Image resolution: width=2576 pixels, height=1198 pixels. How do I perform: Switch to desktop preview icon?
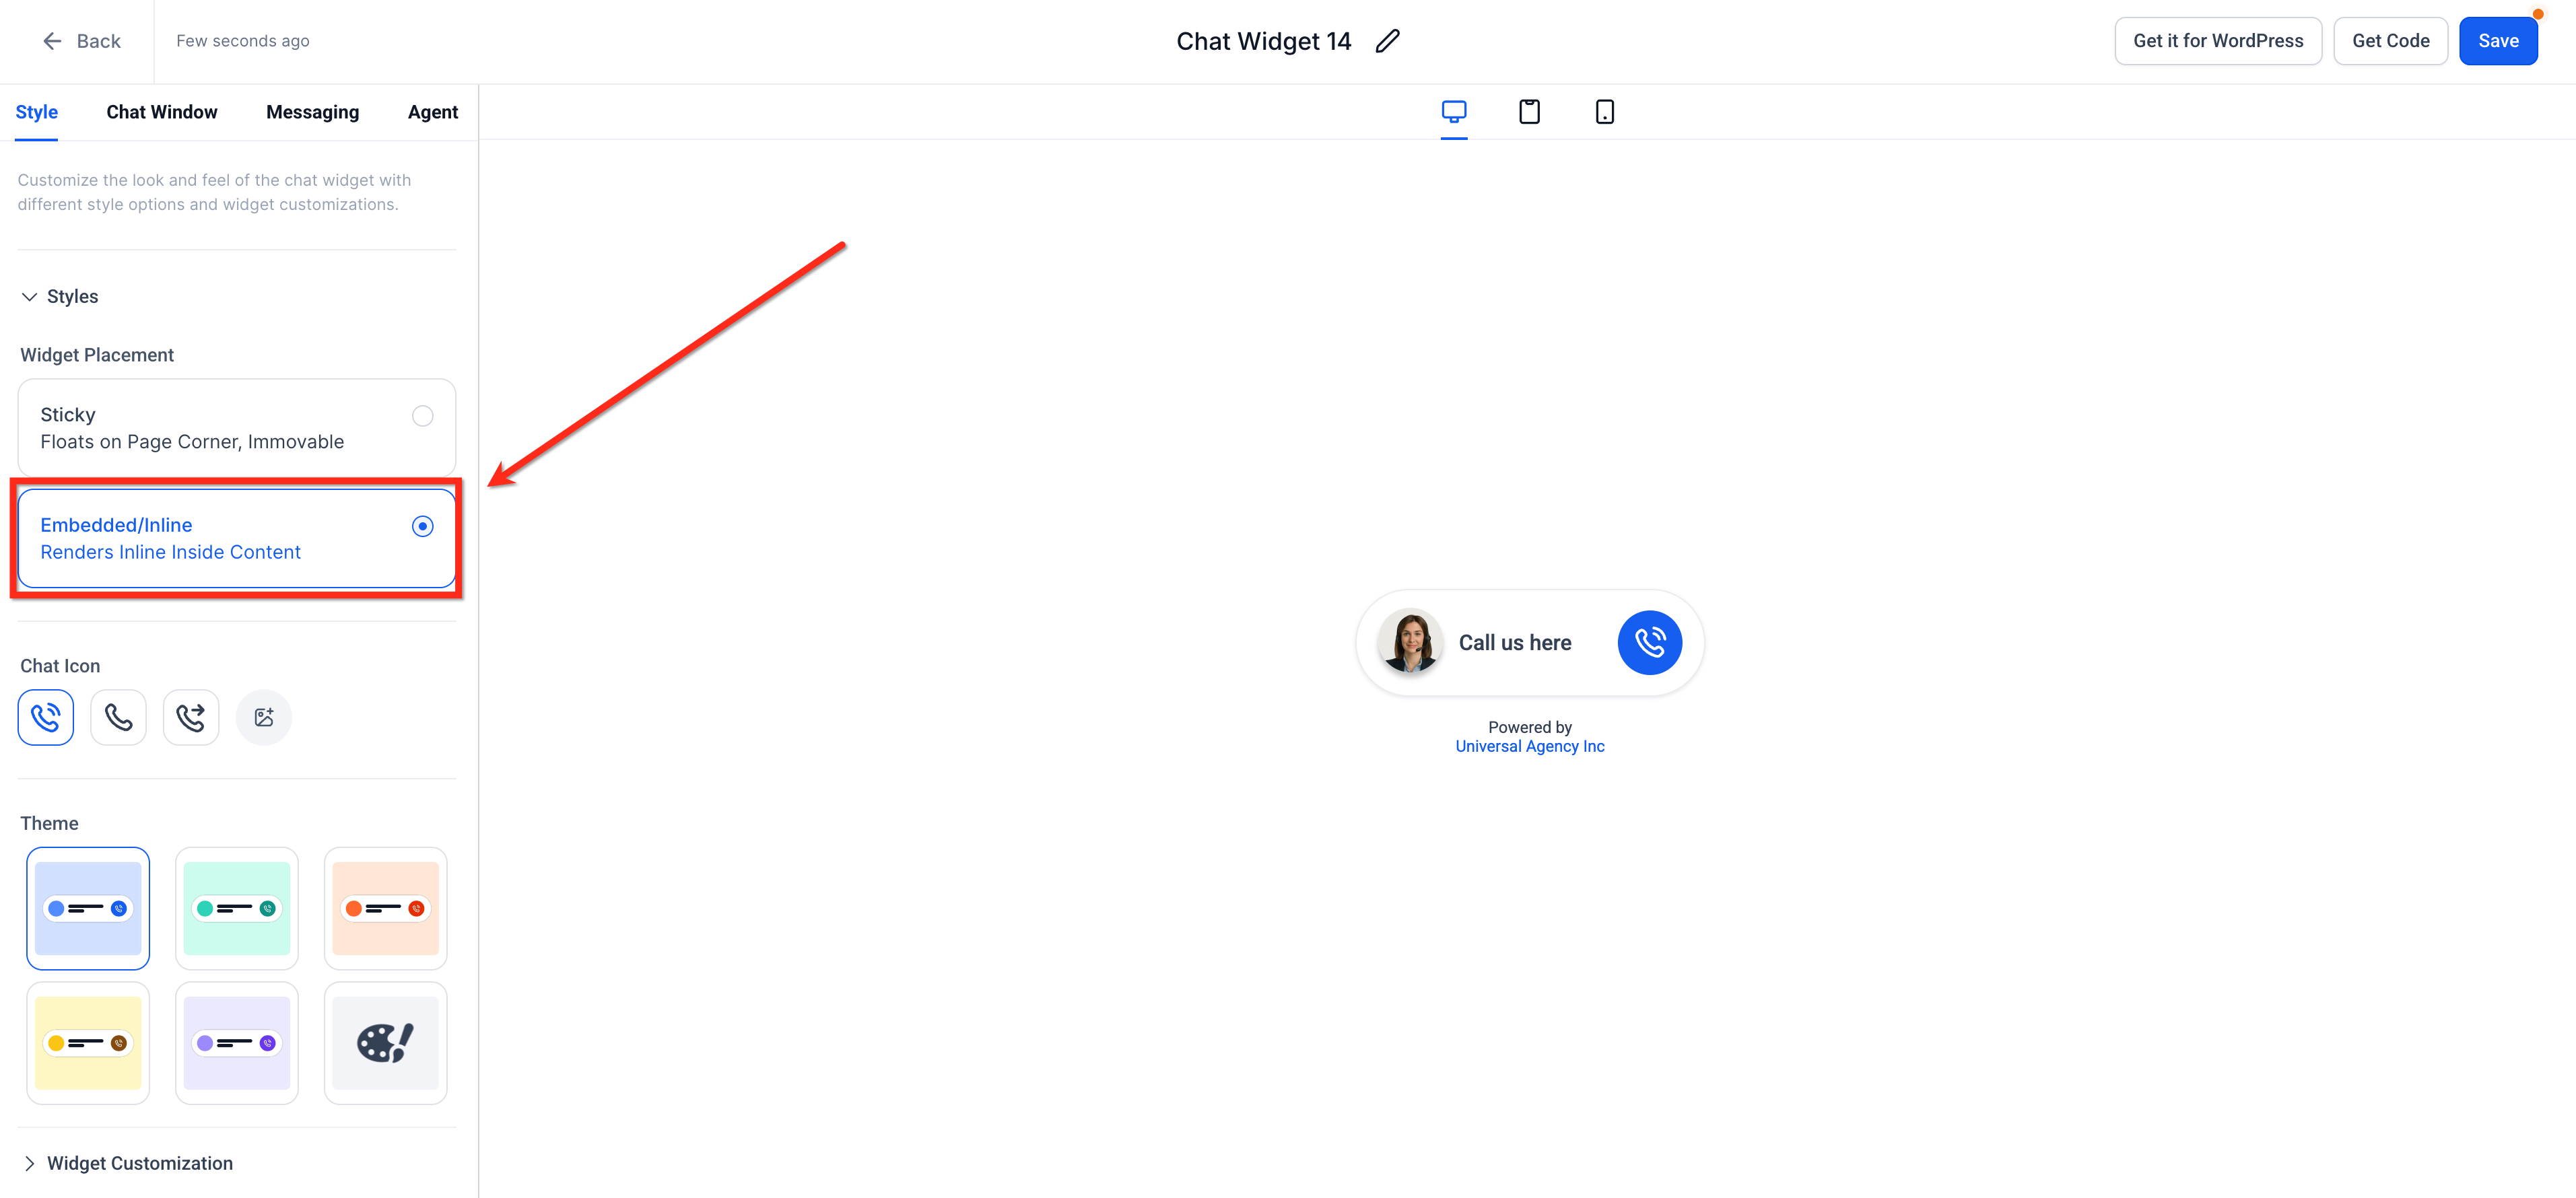[x=1454, y=111]
